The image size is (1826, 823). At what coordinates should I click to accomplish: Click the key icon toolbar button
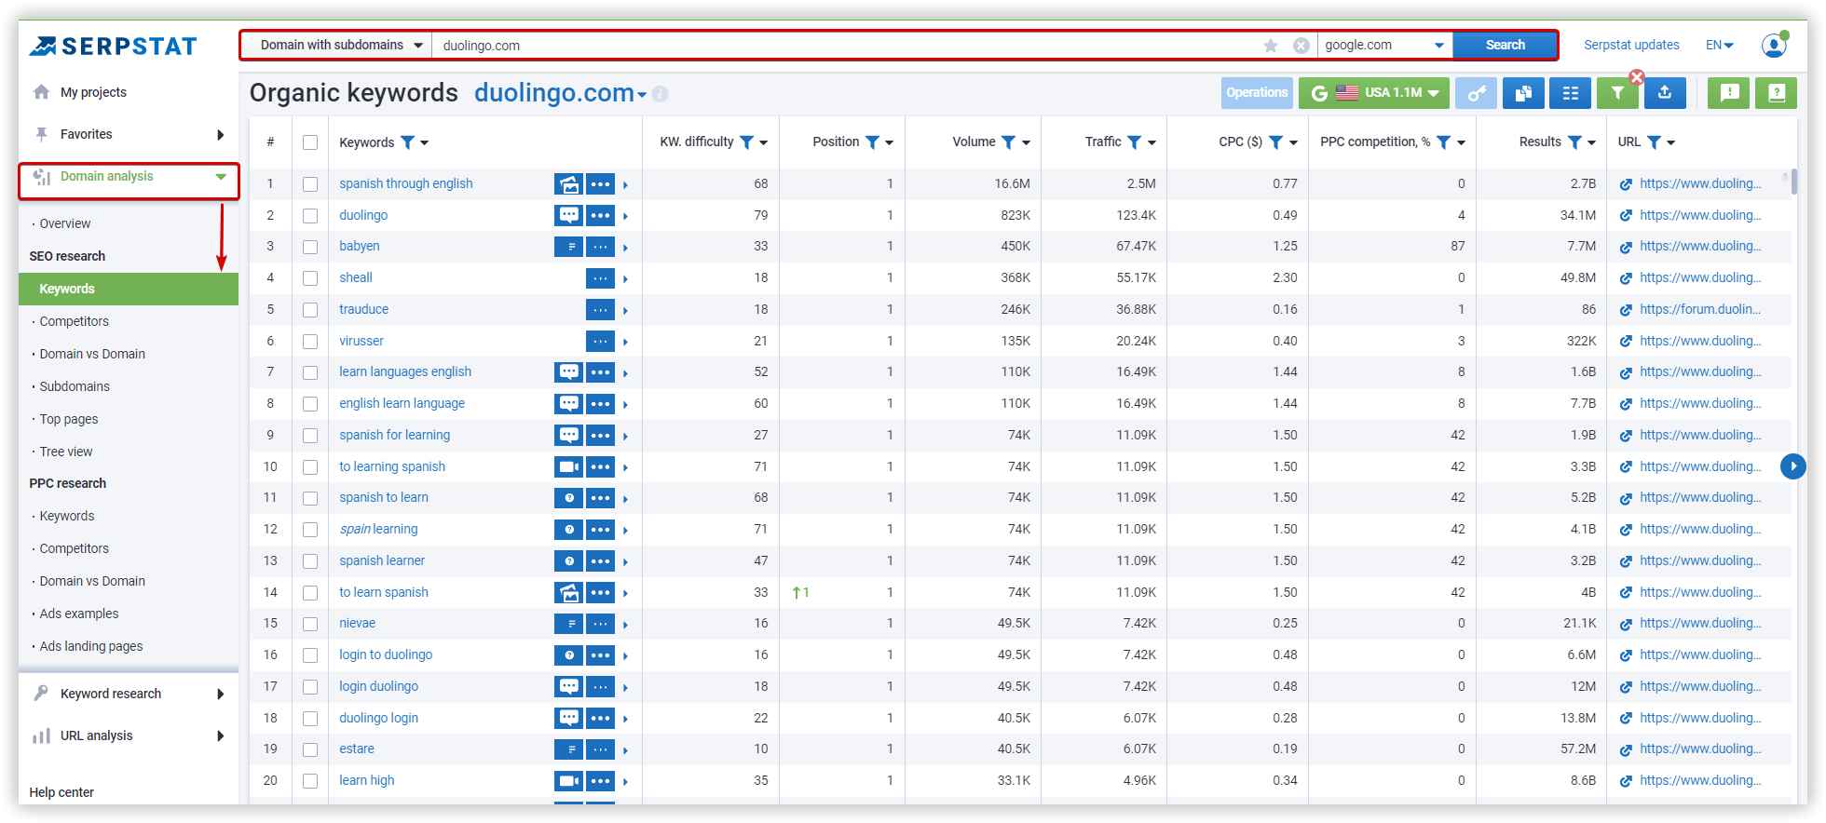click(x=1476, y=93)
